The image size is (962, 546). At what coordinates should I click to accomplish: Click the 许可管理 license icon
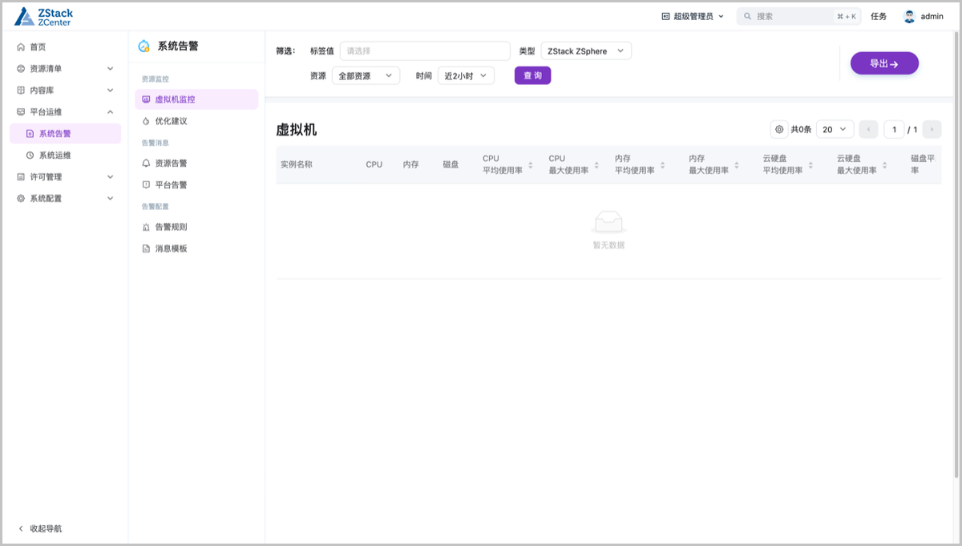[21, 177]
